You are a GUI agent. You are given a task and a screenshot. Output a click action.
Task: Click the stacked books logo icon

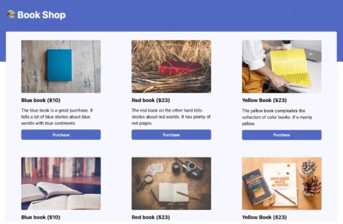(x=11, y=14)
